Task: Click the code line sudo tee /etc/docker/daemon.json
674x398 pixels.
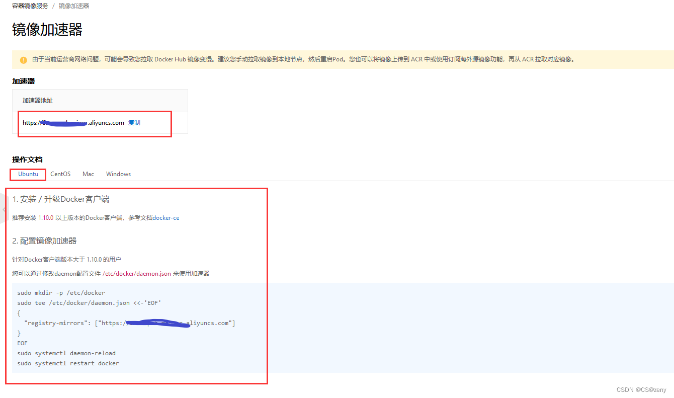Action: point(89,303)
